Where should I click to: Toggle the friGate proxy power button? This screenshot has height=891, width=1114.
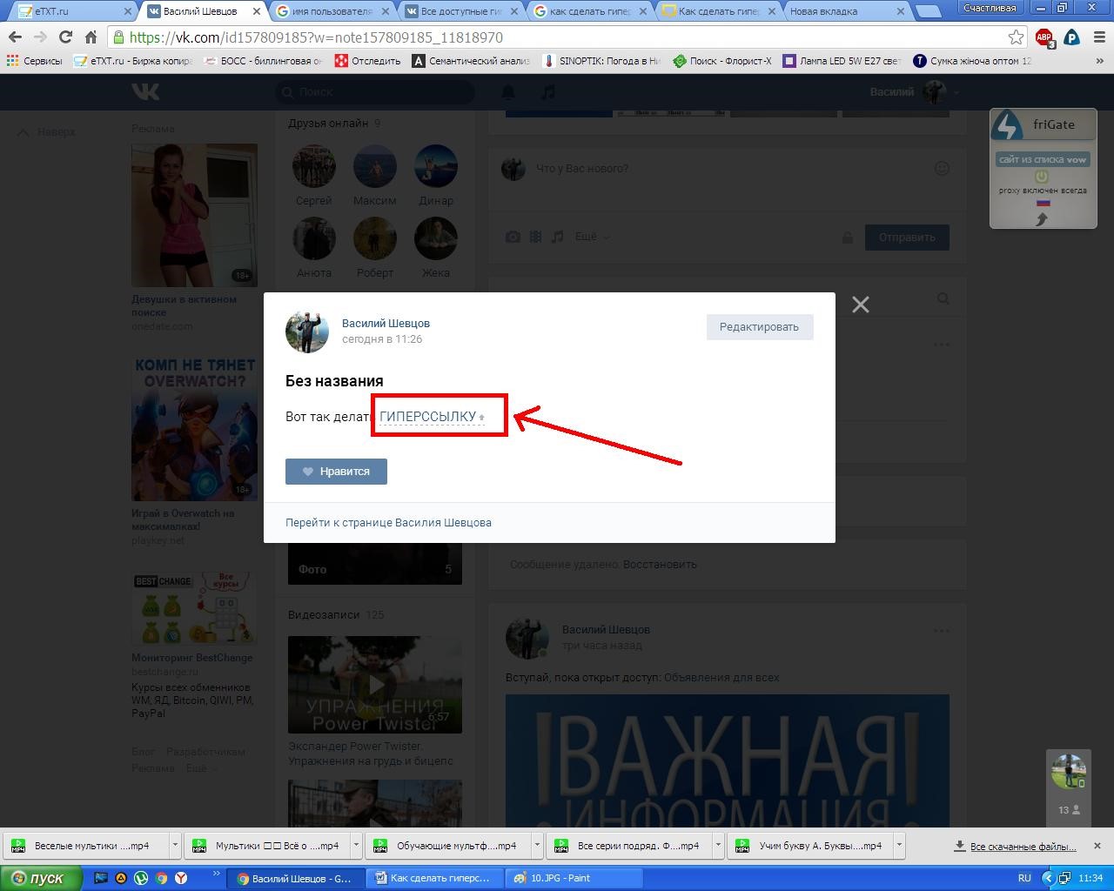1041,177
